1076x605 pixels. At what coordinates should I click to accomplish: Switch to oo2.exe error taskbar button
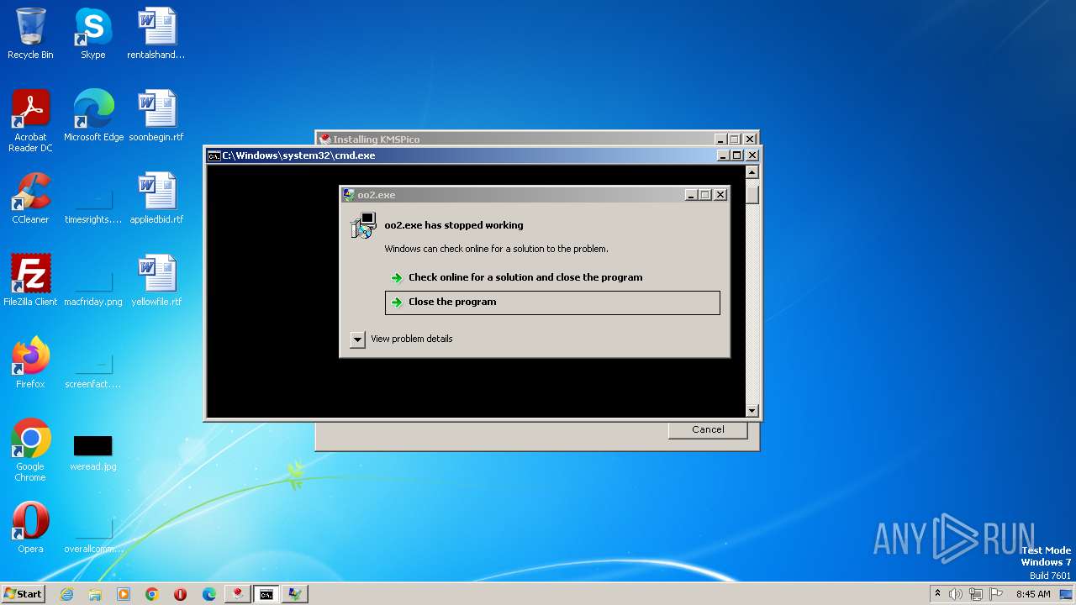(x=295, y=594)
